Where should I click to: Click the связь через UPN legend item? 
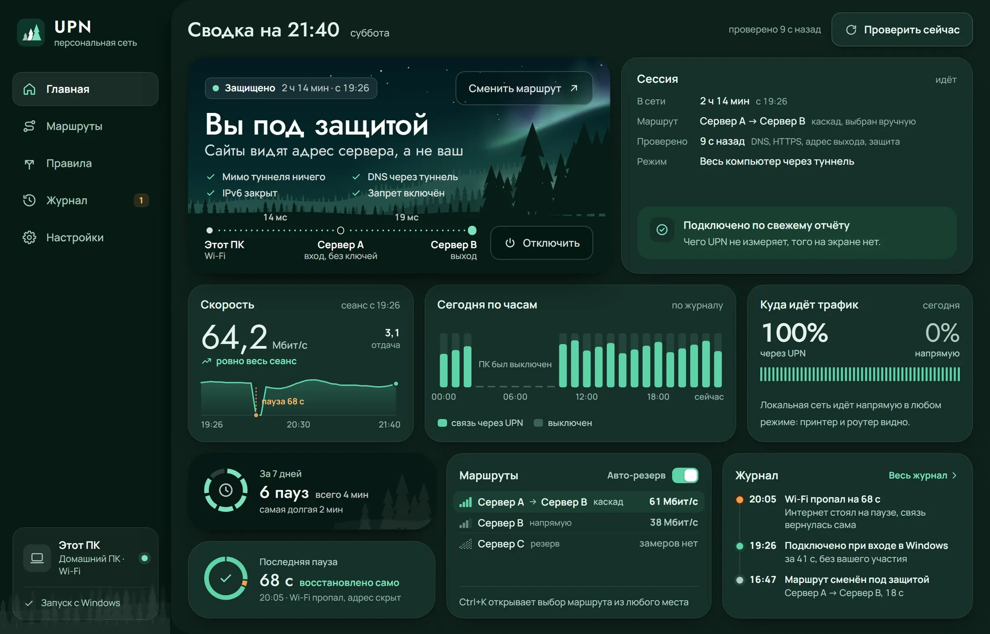[x=481, y=423]
